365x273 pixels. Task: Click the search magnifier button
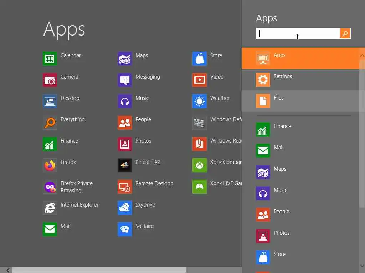pos(345,33)
